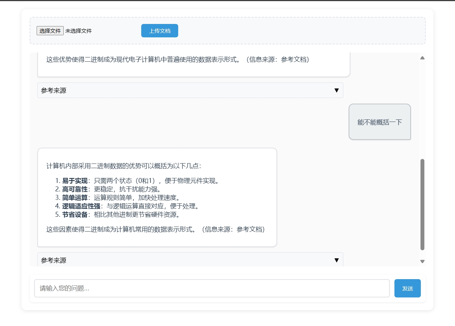Click the list item 逻辑适应性强
The height and width of the screenshot is (326, 455).
pos(131,206)
